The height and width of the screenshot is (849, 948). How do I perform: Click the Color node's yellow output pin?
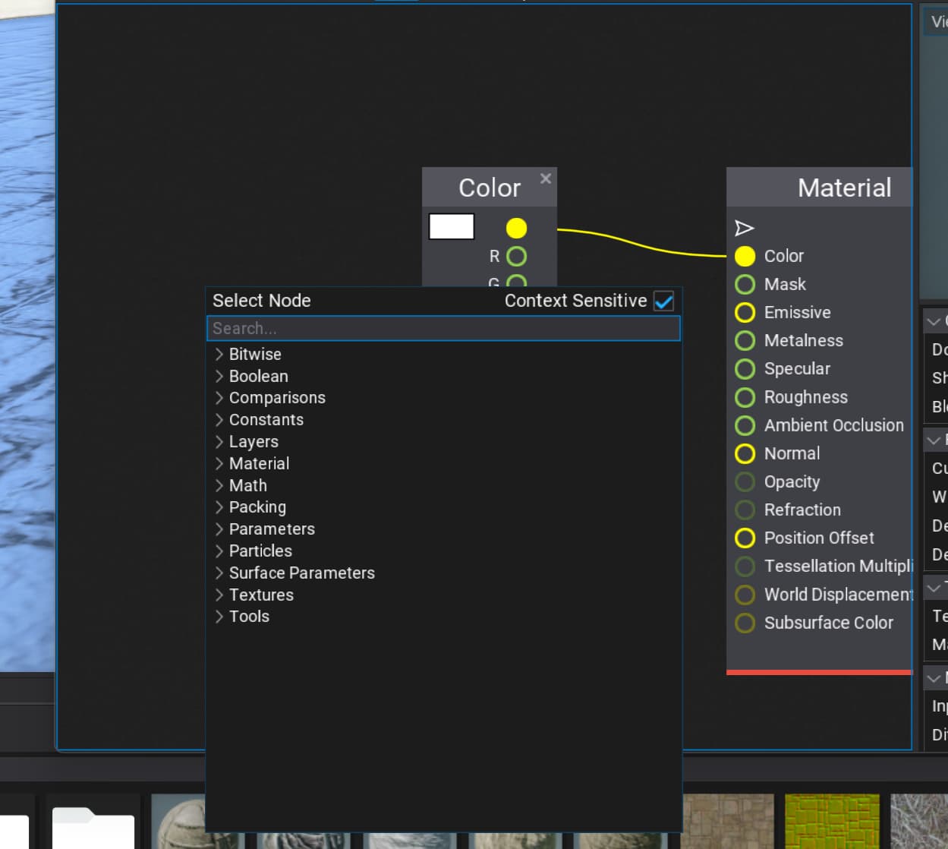click(x=516, y=228)
